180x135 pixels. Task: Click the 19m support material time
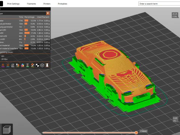(21, 45)
